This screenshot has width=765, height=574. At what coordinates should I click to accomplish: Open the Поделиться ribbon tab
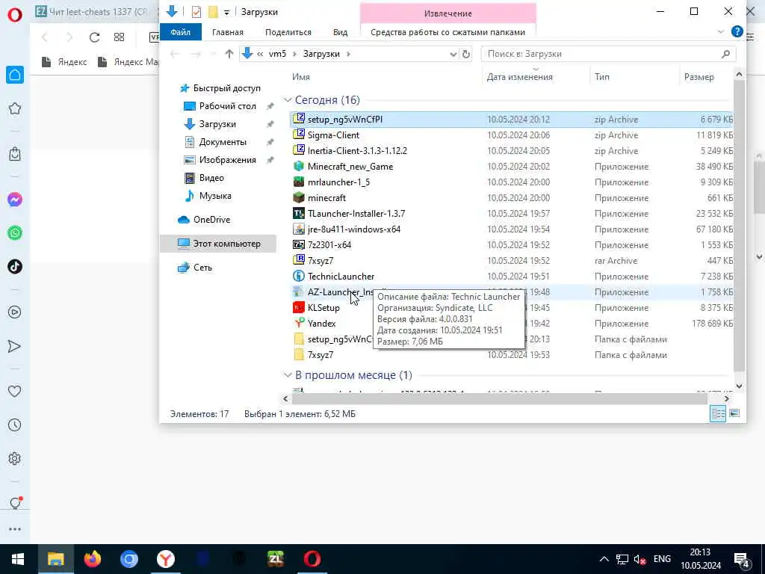[x=288, y=32]
